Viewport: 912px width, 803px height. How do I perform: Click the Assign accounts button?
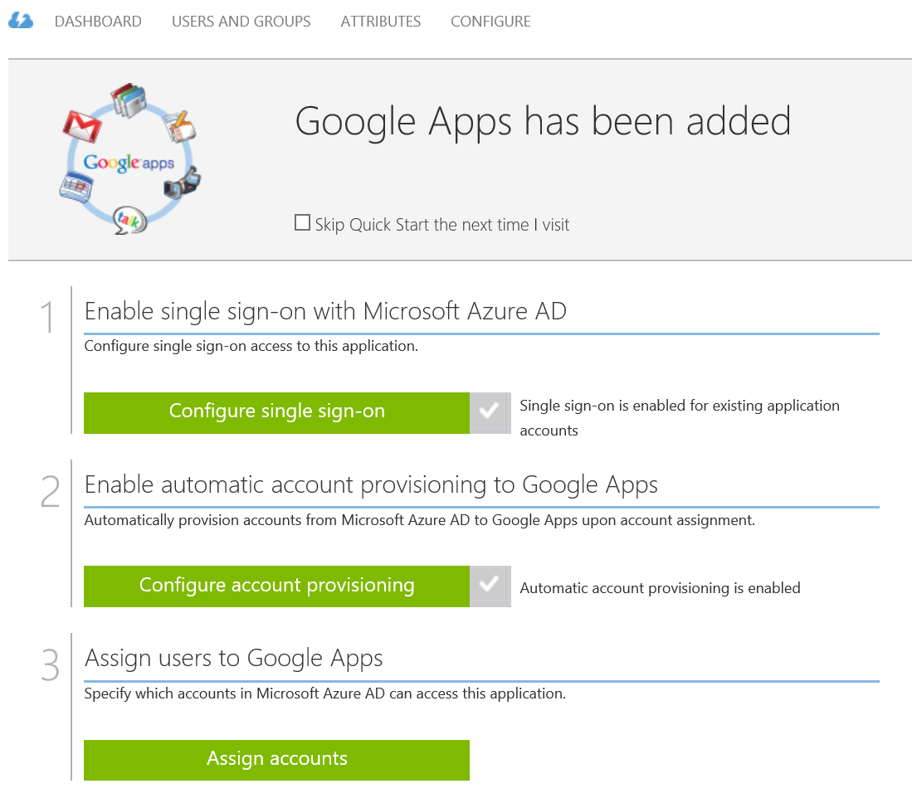(x=276, y=759)
